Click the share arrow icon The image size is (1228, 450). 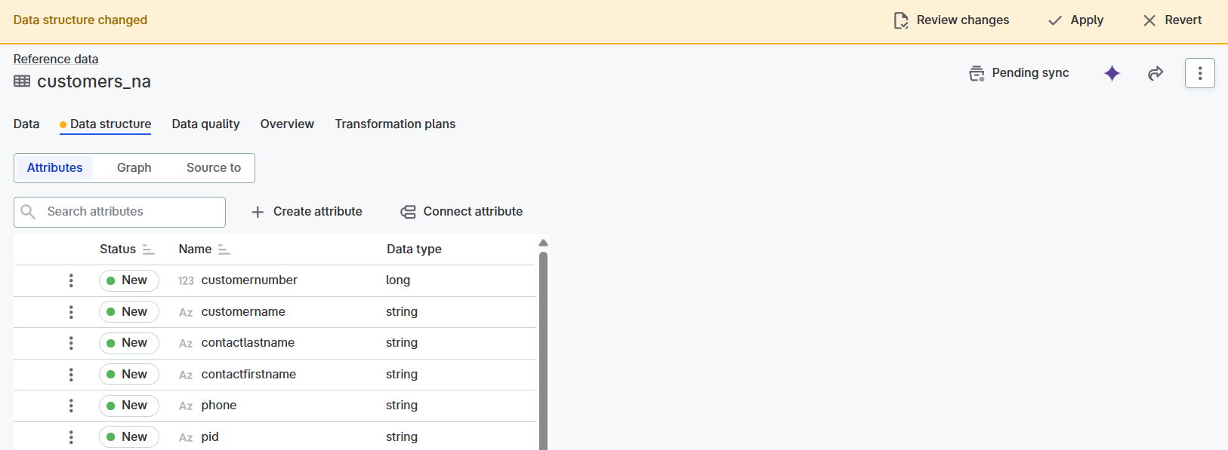point(1155,73)
